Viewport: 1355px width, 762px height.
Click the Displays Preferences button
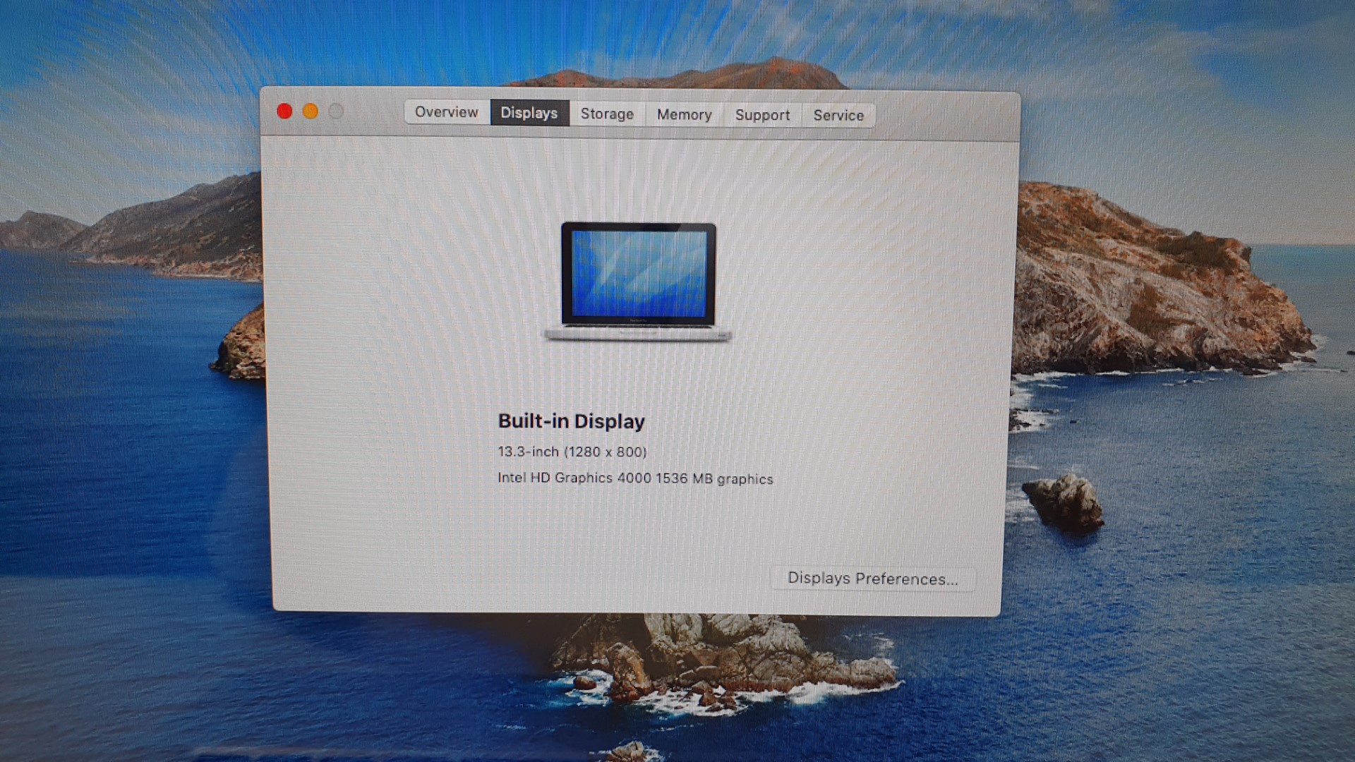pos(873,579)
